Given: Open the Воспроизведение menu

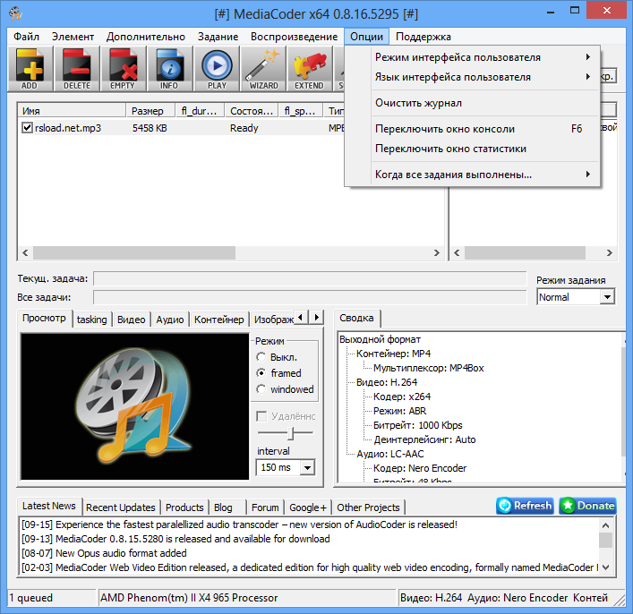Looking at the screenshot, I should (294, 37).
